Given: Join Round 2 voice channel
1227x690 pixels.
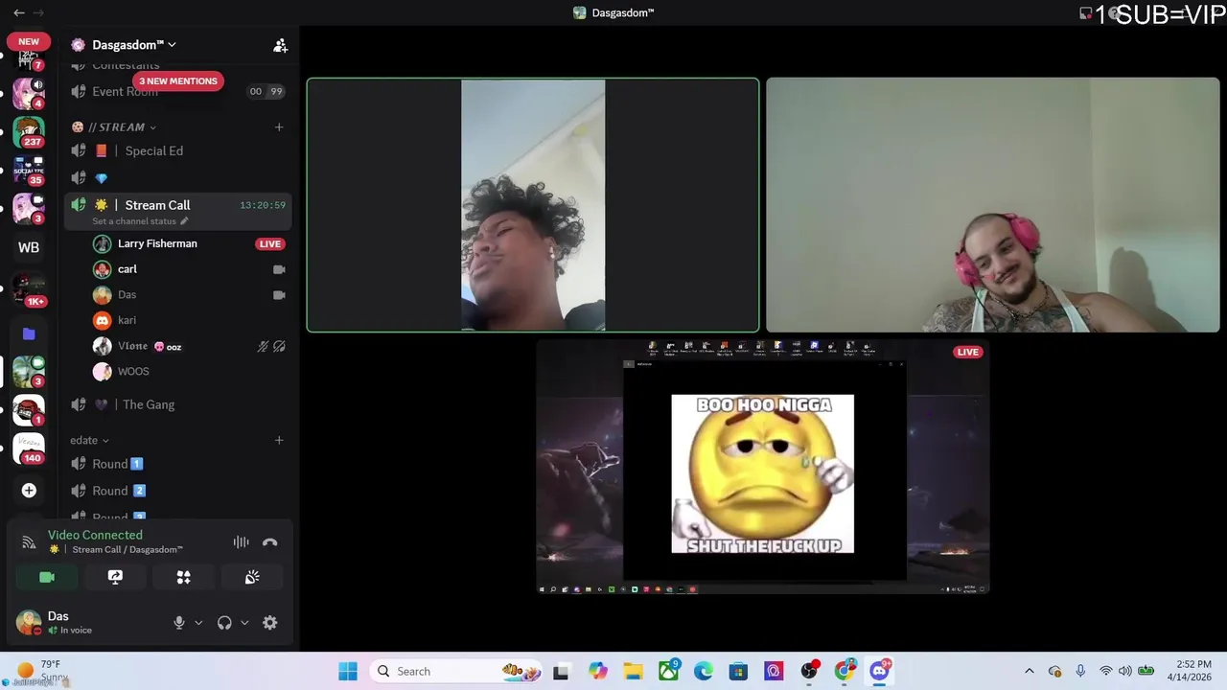Looking at the screenshot, I should point(177,491).
